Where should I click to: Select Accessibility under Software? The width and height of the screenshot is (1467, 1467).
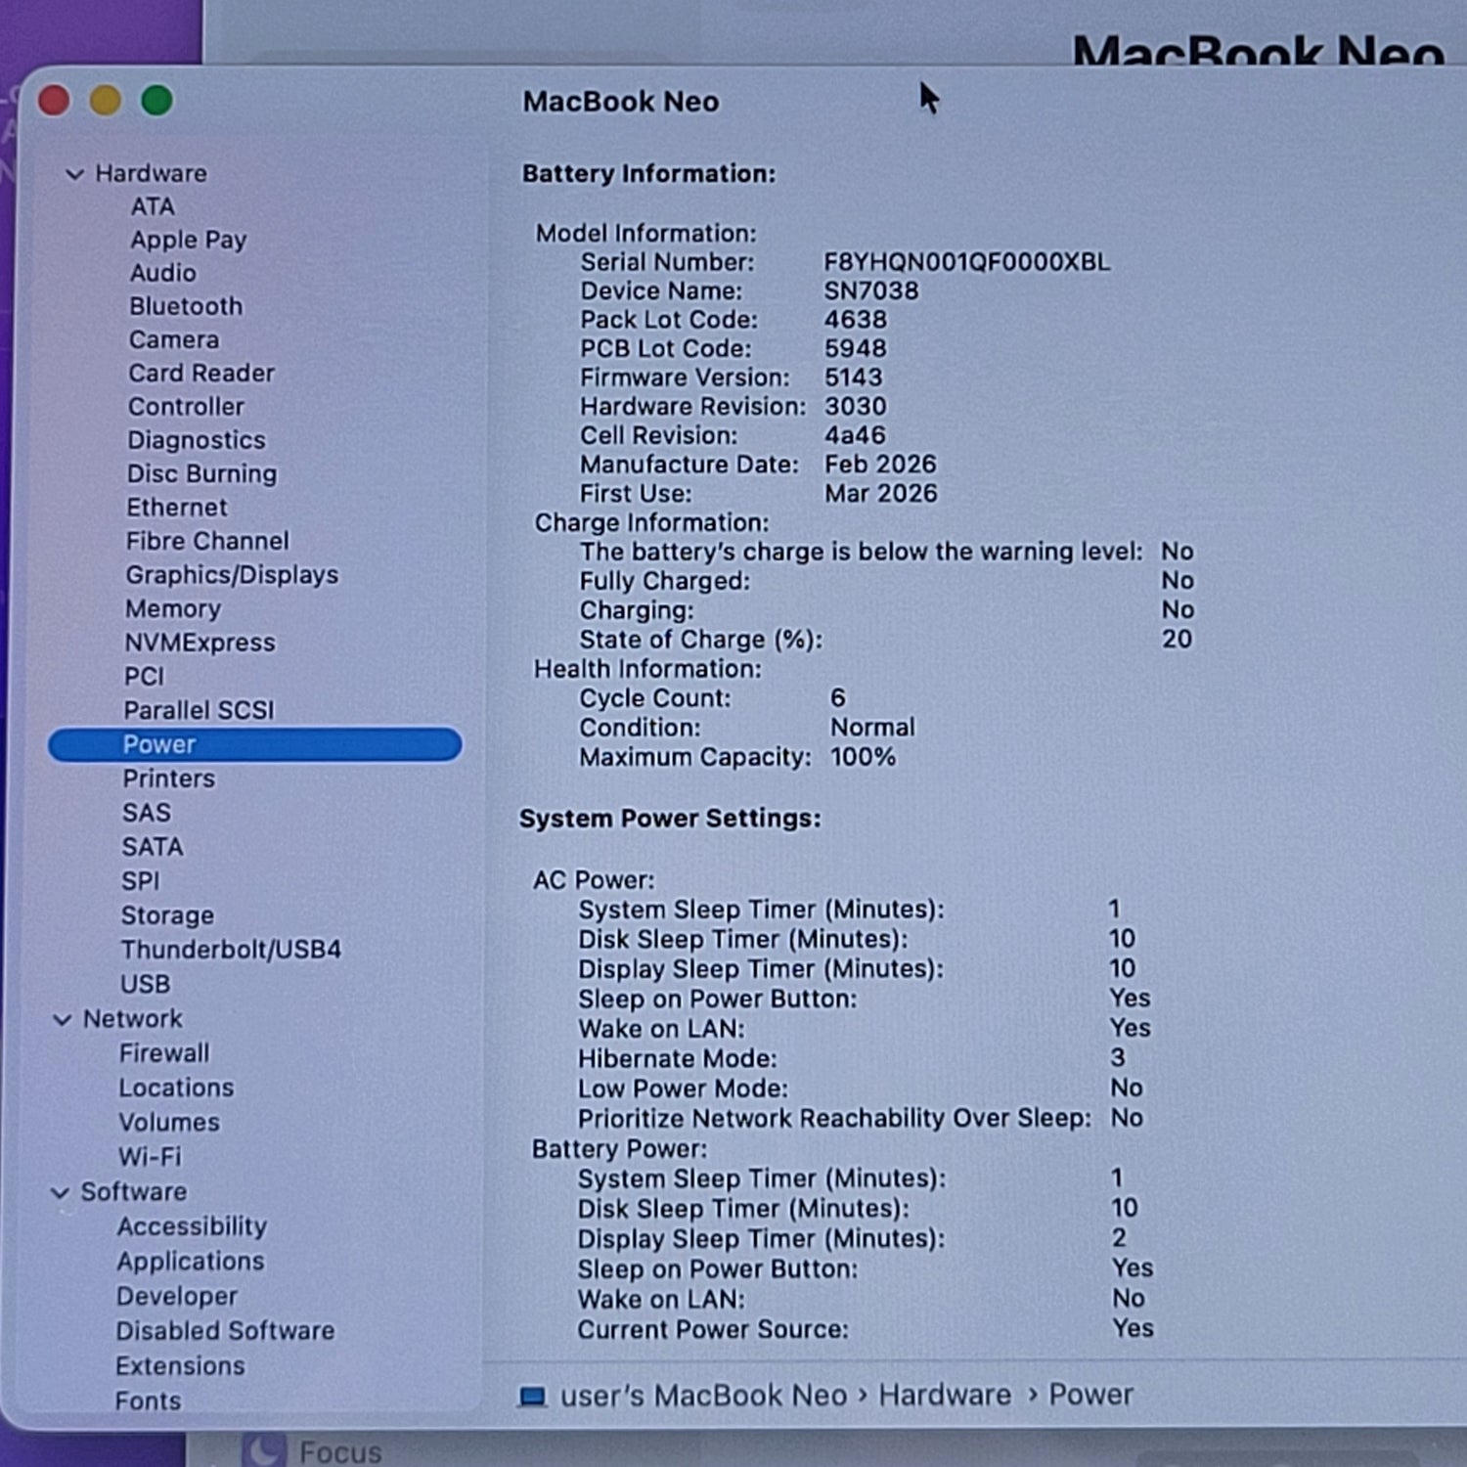pyautogui.click(x=193, y=1227)
